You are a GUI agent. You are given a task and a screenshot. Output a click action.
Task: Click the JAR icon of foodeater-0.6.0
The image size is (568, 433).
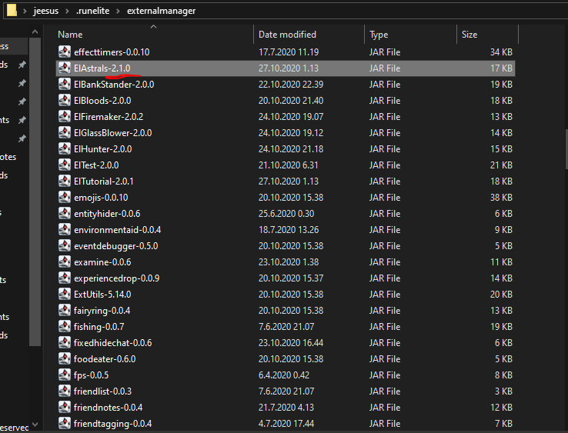(65, 358)
